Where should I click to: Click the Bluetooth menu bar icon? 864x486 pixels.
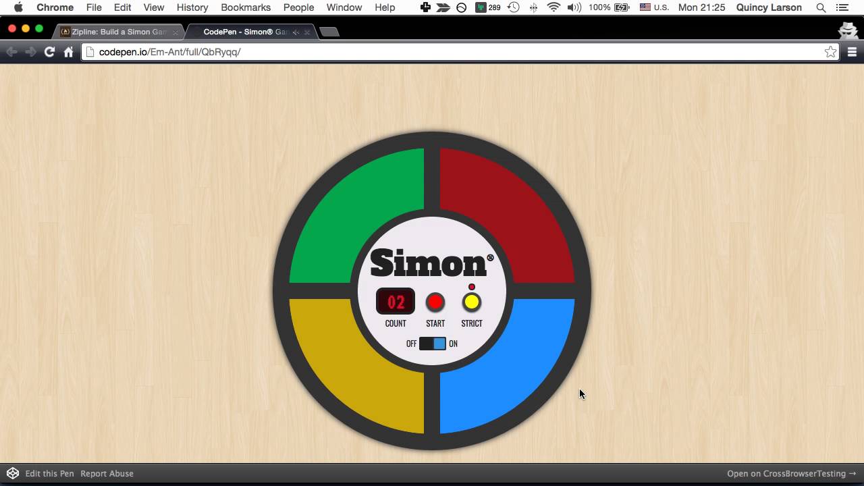(x=533, y=7)
